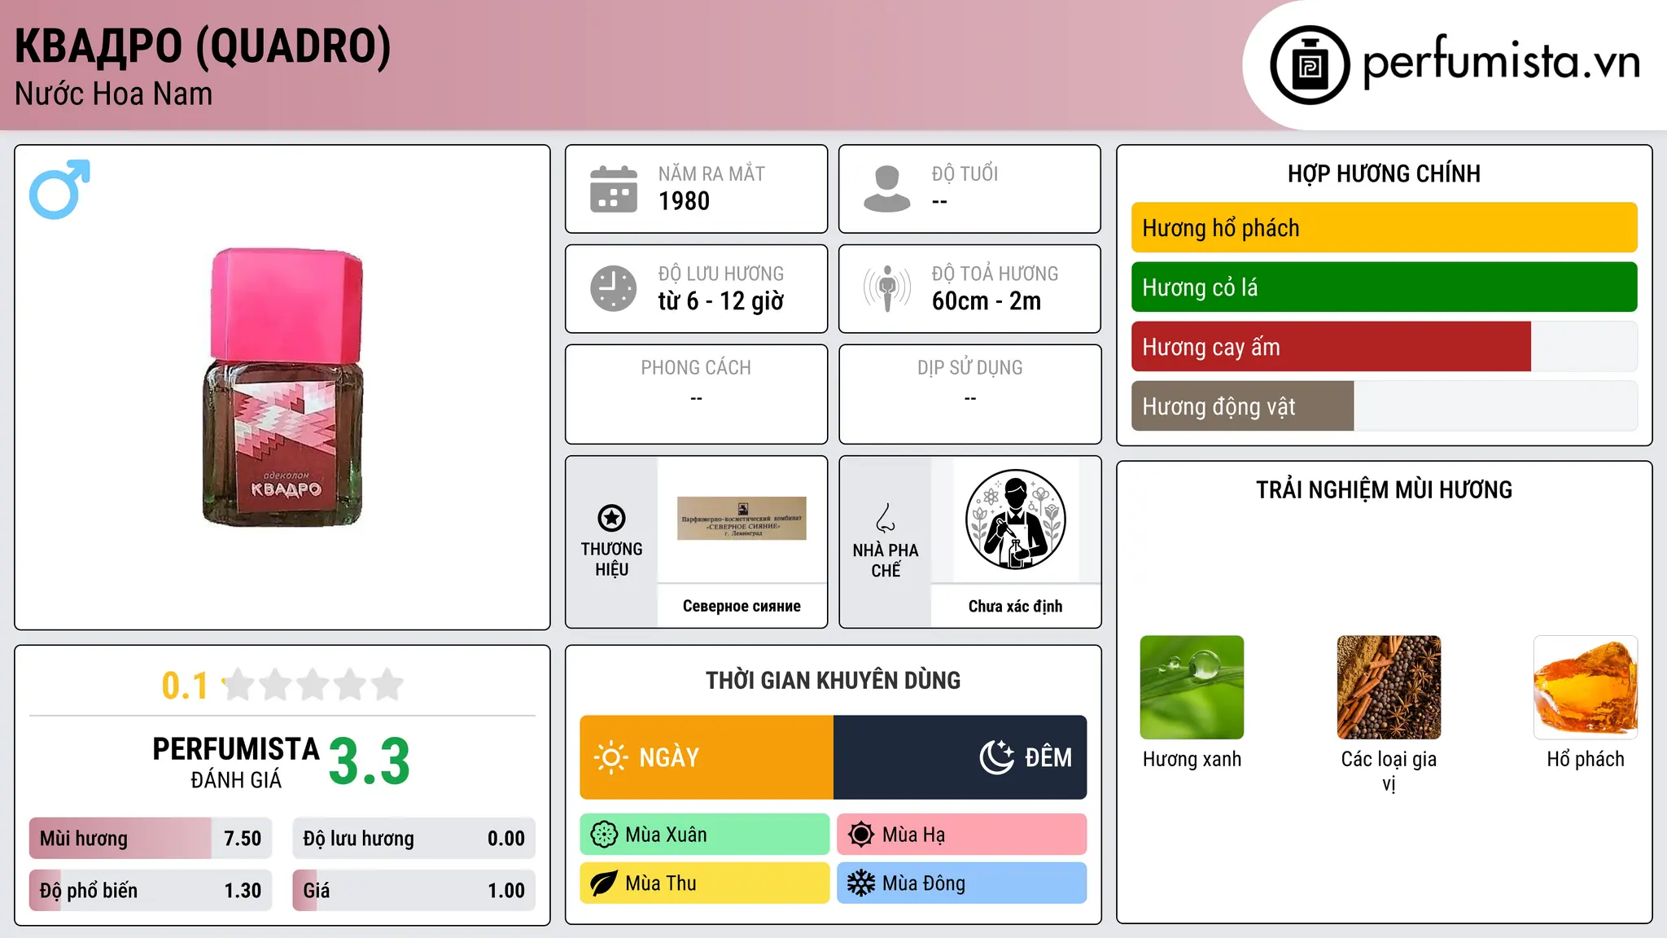Click the release year value 1980

pos(684,201)
